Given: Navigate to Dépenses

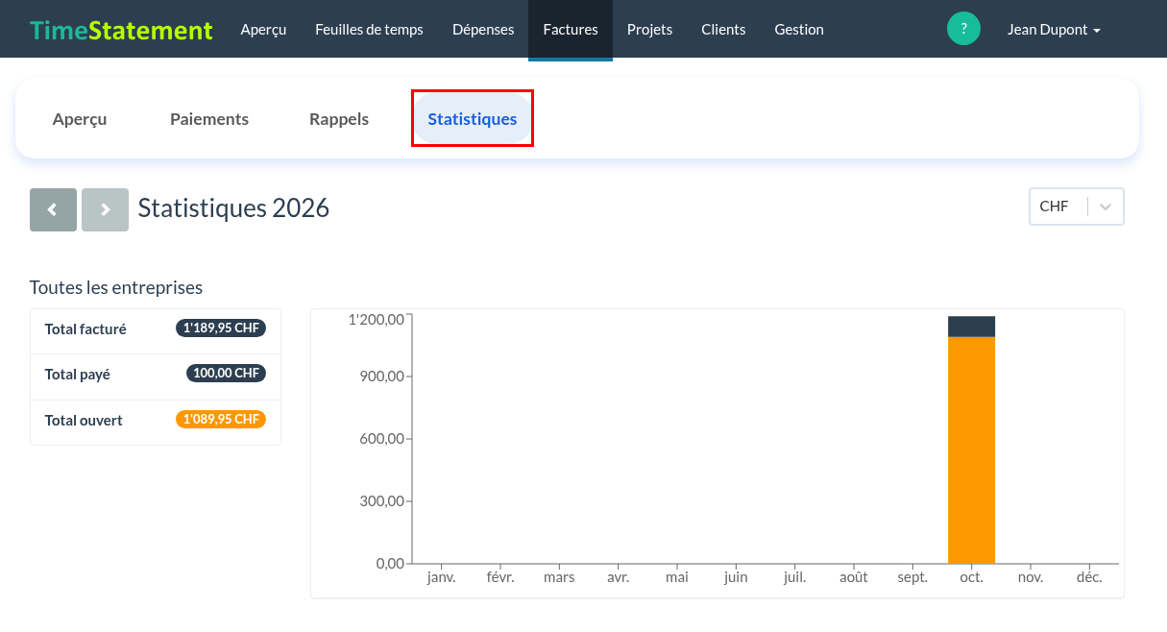Looking at the screenshot, I should [483, 30].
